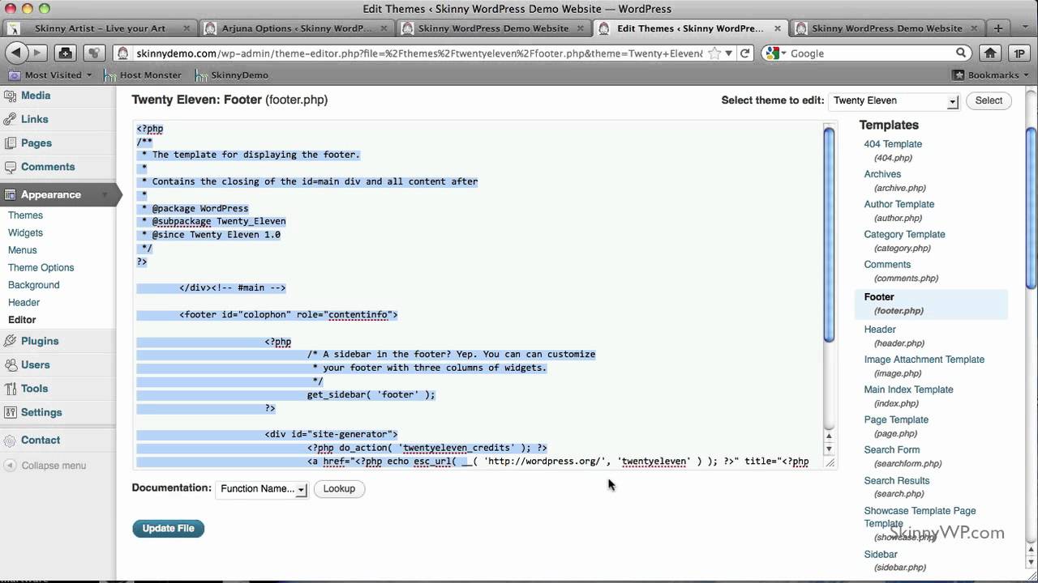Go to the Themes submenu
1038x583 pixels.
coord(25,215)
